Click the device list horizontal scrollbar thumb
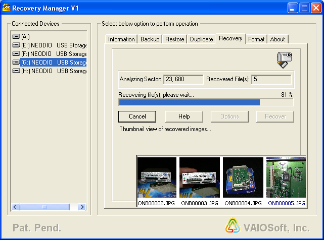Screen dimensions: 324x240 click(x=44, y=207)
